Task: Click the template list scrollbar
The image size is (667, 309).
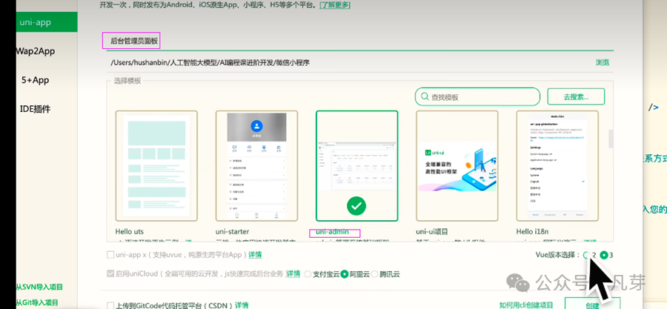Action: tap(611, 139)
